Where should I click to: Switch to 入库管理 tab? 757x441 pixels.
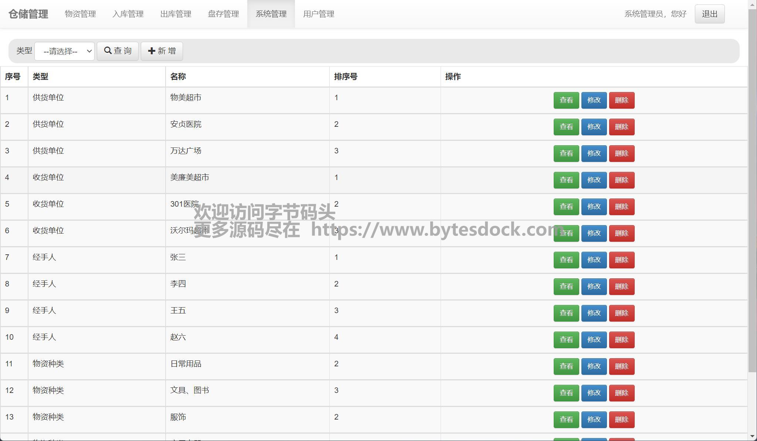128,14
